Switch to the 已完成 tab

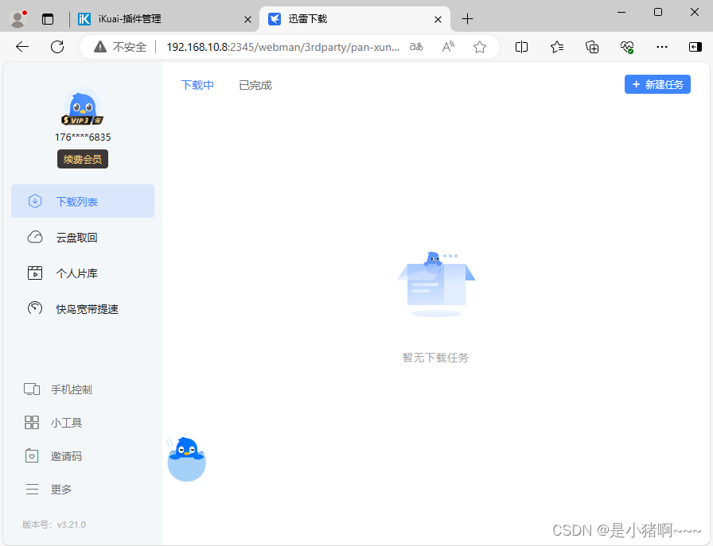(255, 85)
